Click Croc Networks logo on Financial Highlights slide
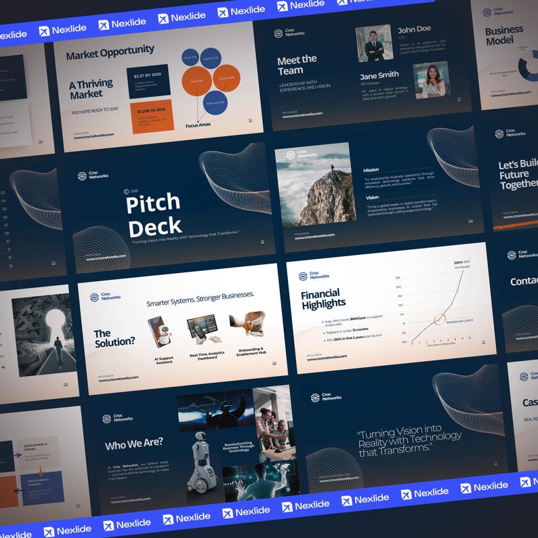This screenshot has width=538, height=538. point(313,276)
